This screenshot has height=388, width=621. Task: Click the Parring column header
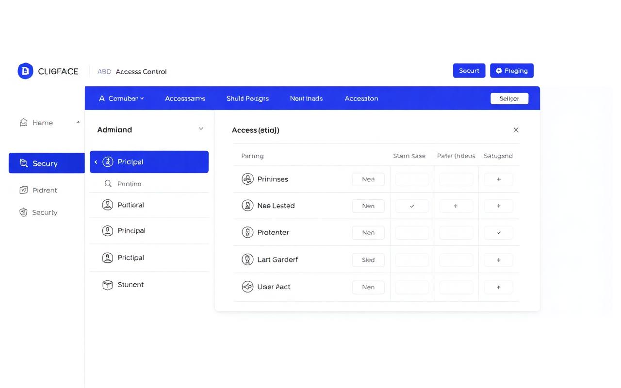pyautogui.click(x=252, y=156)
